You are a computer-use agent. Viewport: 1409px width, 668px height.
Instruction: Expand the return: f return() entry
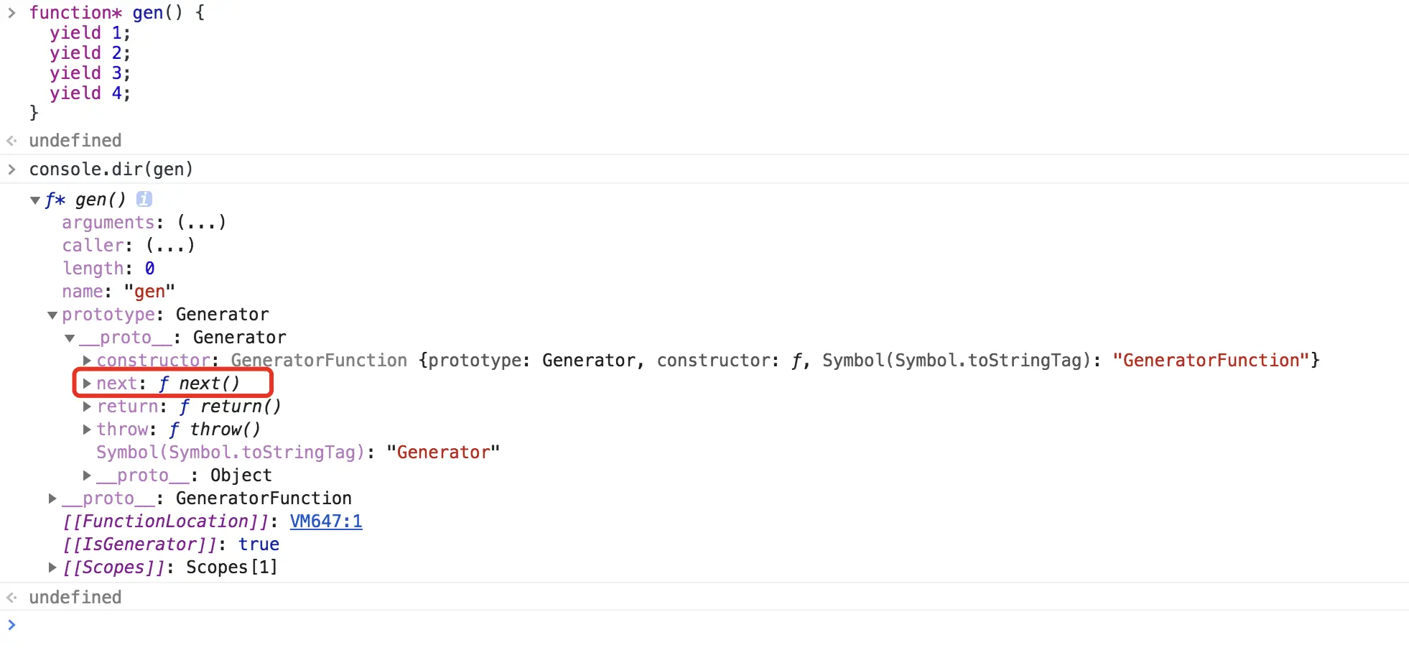[87, 407]
